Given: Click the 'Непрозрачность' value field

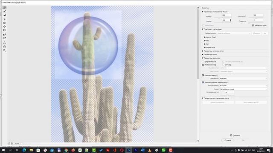Looking at the screenshot, I should tap(229, 93).
